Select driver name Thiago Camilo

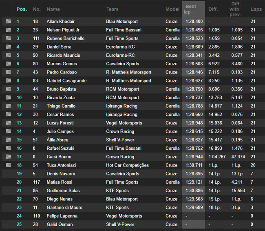click(x=61, y=106)
